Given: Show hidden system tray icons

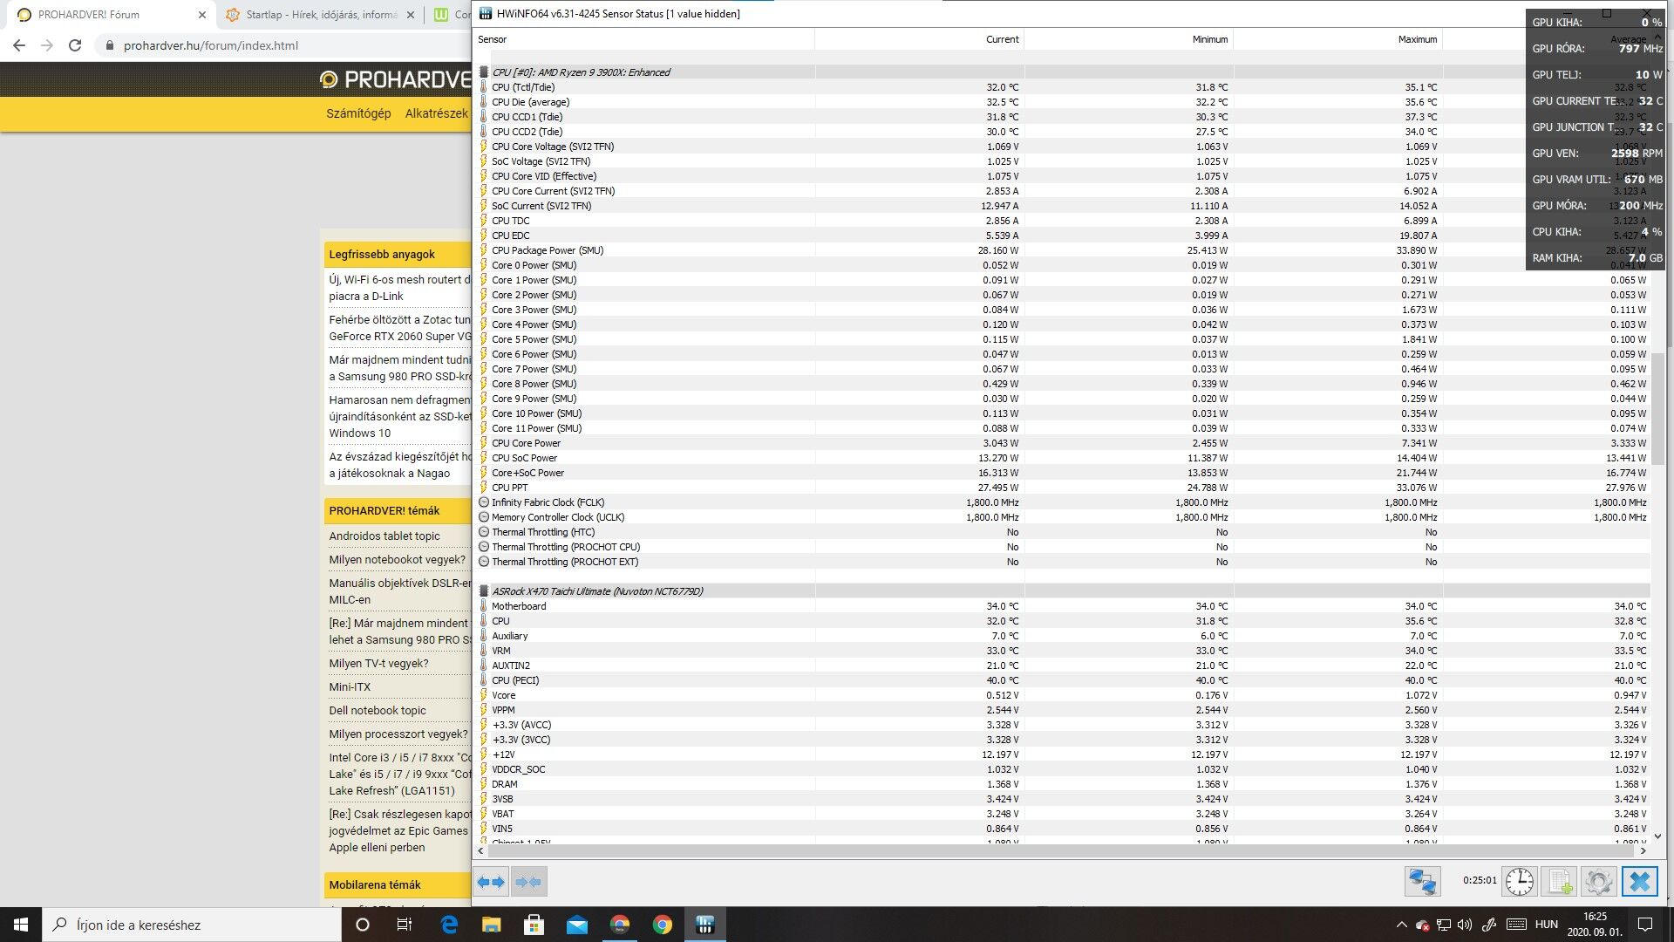Looking at the screenshot, I should point(1401,925).
